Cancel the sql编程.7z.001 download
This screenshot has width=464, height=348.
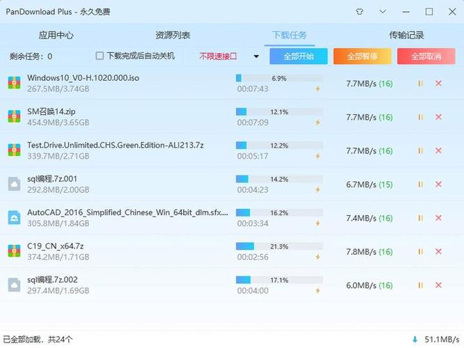pos(438,184)
